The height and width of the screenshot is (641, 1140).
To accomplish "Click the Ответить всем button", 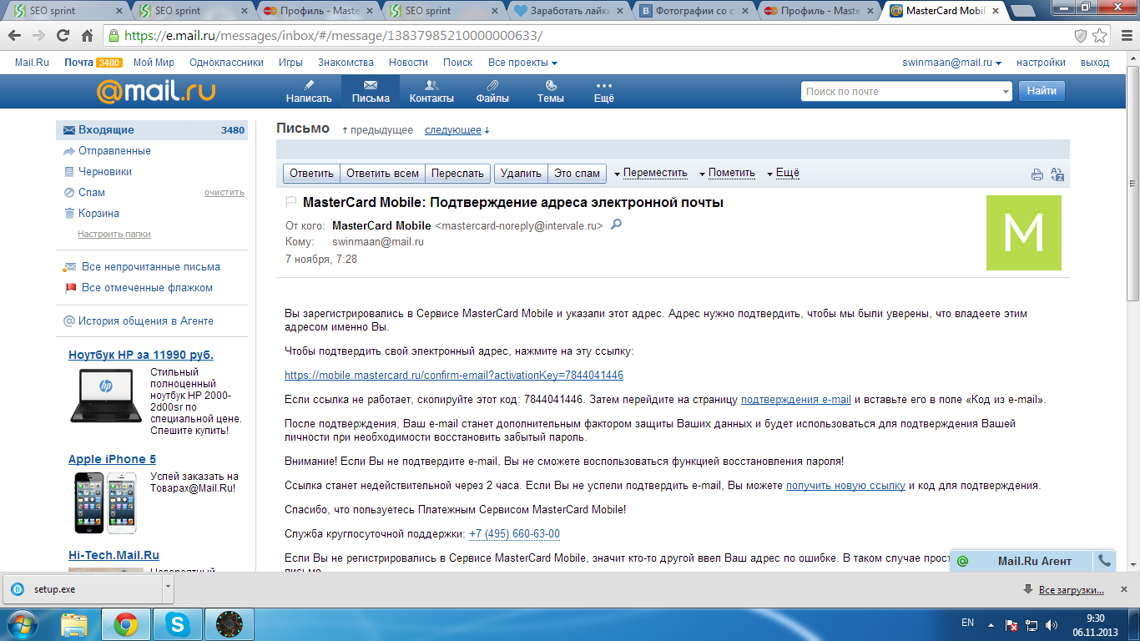I will tap(382, 174).
